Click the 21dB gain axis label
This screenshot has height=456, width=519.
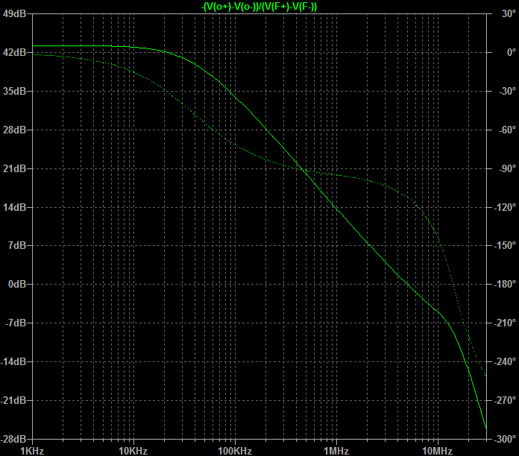[x=14, y=168]
